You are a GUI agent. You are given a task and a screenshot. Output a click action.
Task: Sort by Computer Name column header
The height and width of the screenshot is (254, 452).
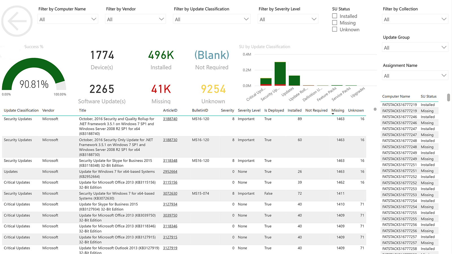tap(396, 96)
